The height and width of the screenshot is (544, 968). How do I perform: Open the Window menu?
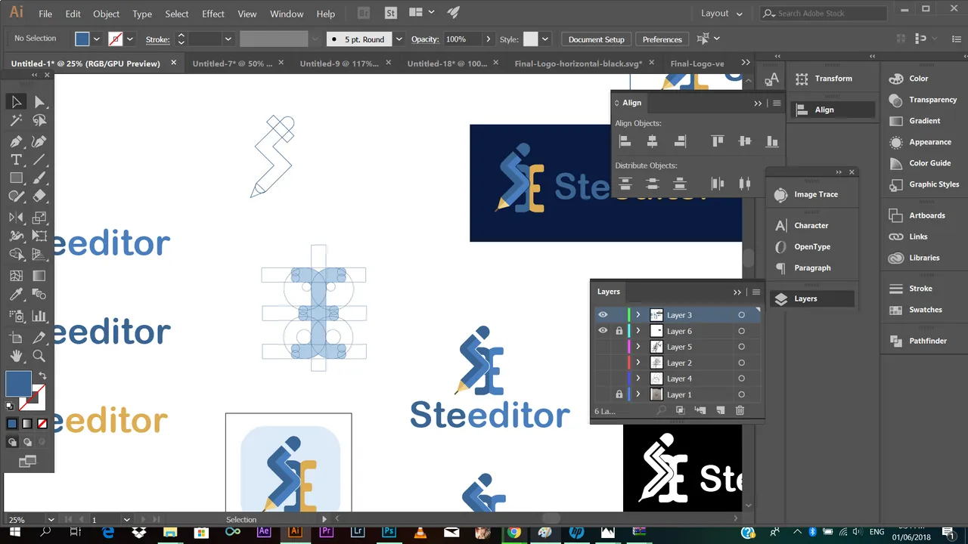pyautogui.click(x=287, y=14)
